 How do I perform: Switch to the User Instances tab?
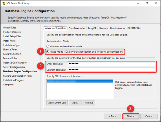click(x=118, y=28)
